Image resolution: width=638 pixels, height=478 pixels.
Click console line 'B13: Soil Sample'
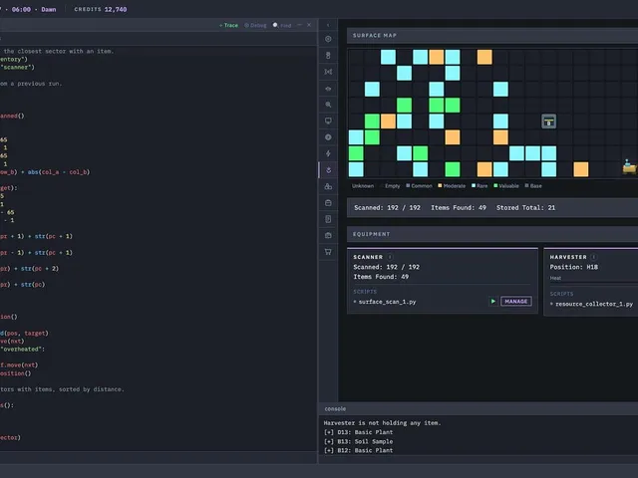pyautogui.click(x=359, y=441)
